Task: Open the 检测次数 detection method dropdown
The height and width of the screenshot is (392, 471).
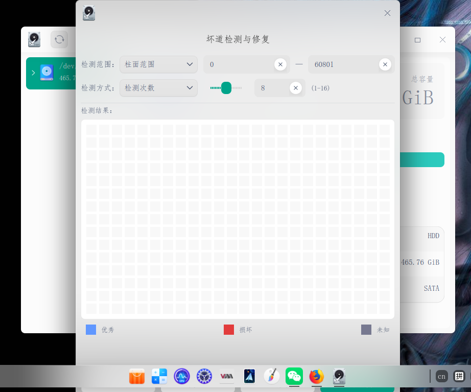Action: click(158, 88)
